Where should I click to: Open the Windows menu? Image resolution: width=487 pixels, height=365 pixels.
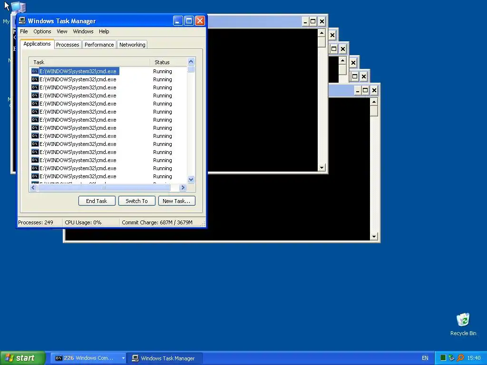pos(83,31)
